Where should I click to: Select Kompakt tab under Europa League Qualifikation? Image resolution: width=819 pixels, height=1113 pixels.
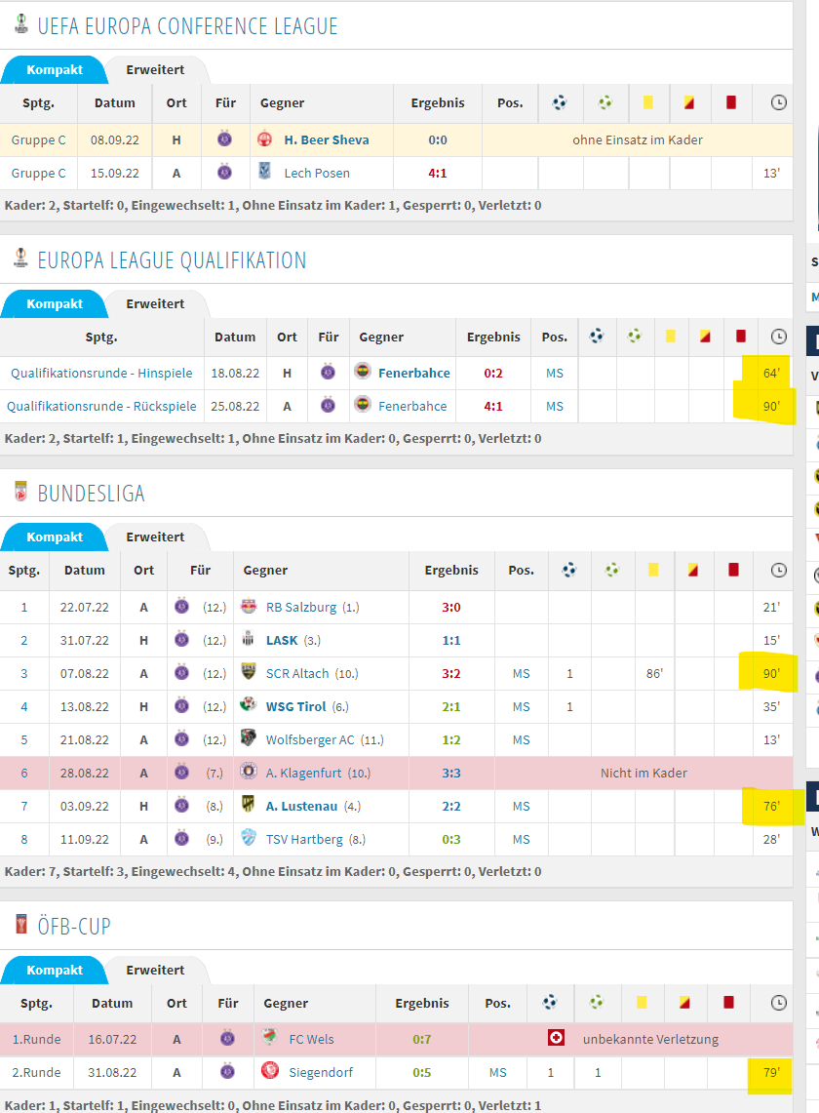(x=54, y=303)
